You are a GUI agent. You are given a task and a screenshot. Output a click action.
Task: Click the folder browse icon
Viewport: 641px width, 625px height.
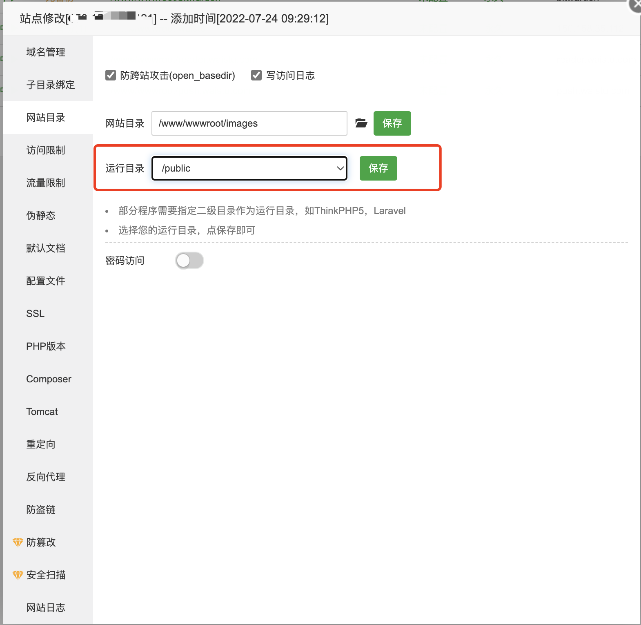361,123
